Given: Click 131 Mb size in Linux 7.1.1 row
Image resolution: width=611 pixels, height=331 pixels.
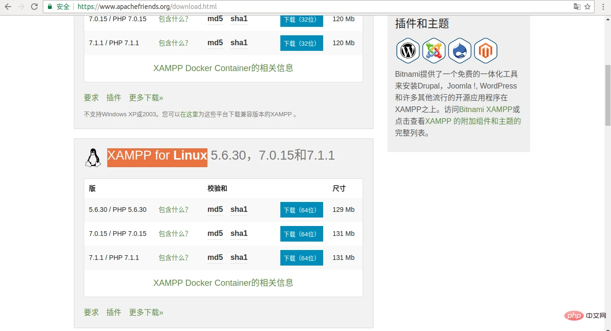Looking at the screenshot, I should pyautogui.click(x=343, y=258).
